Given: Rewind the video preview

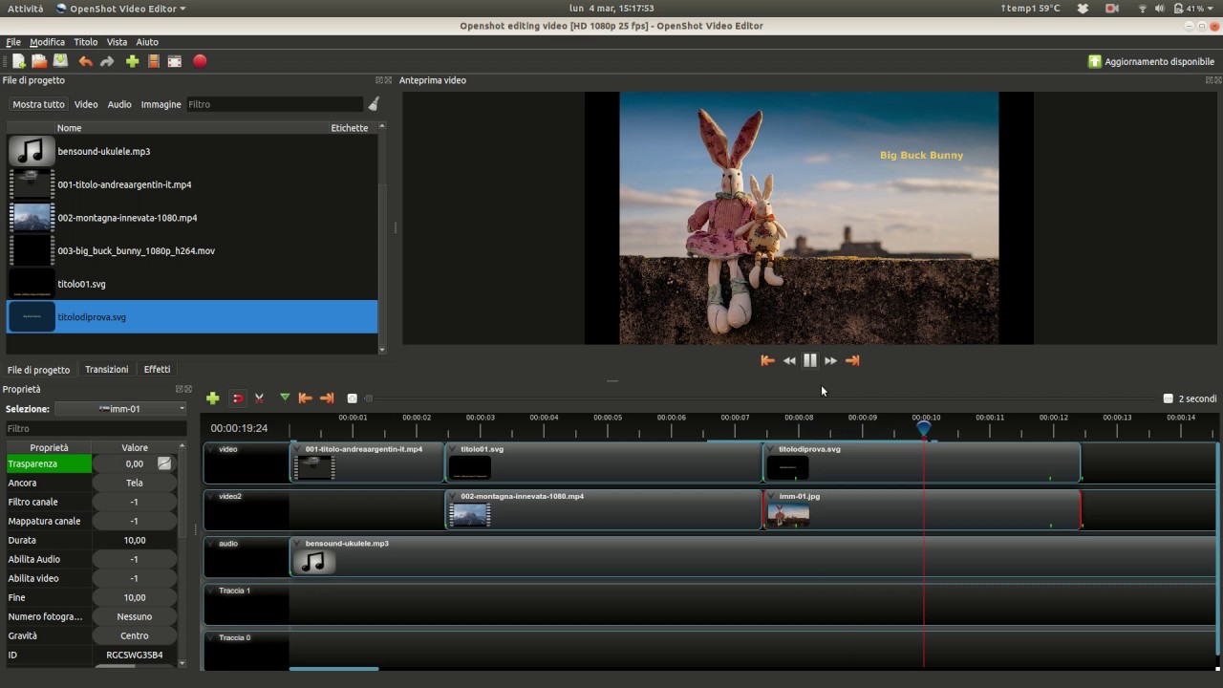Looking at the screenshot, I should click(x=789, y=360).
